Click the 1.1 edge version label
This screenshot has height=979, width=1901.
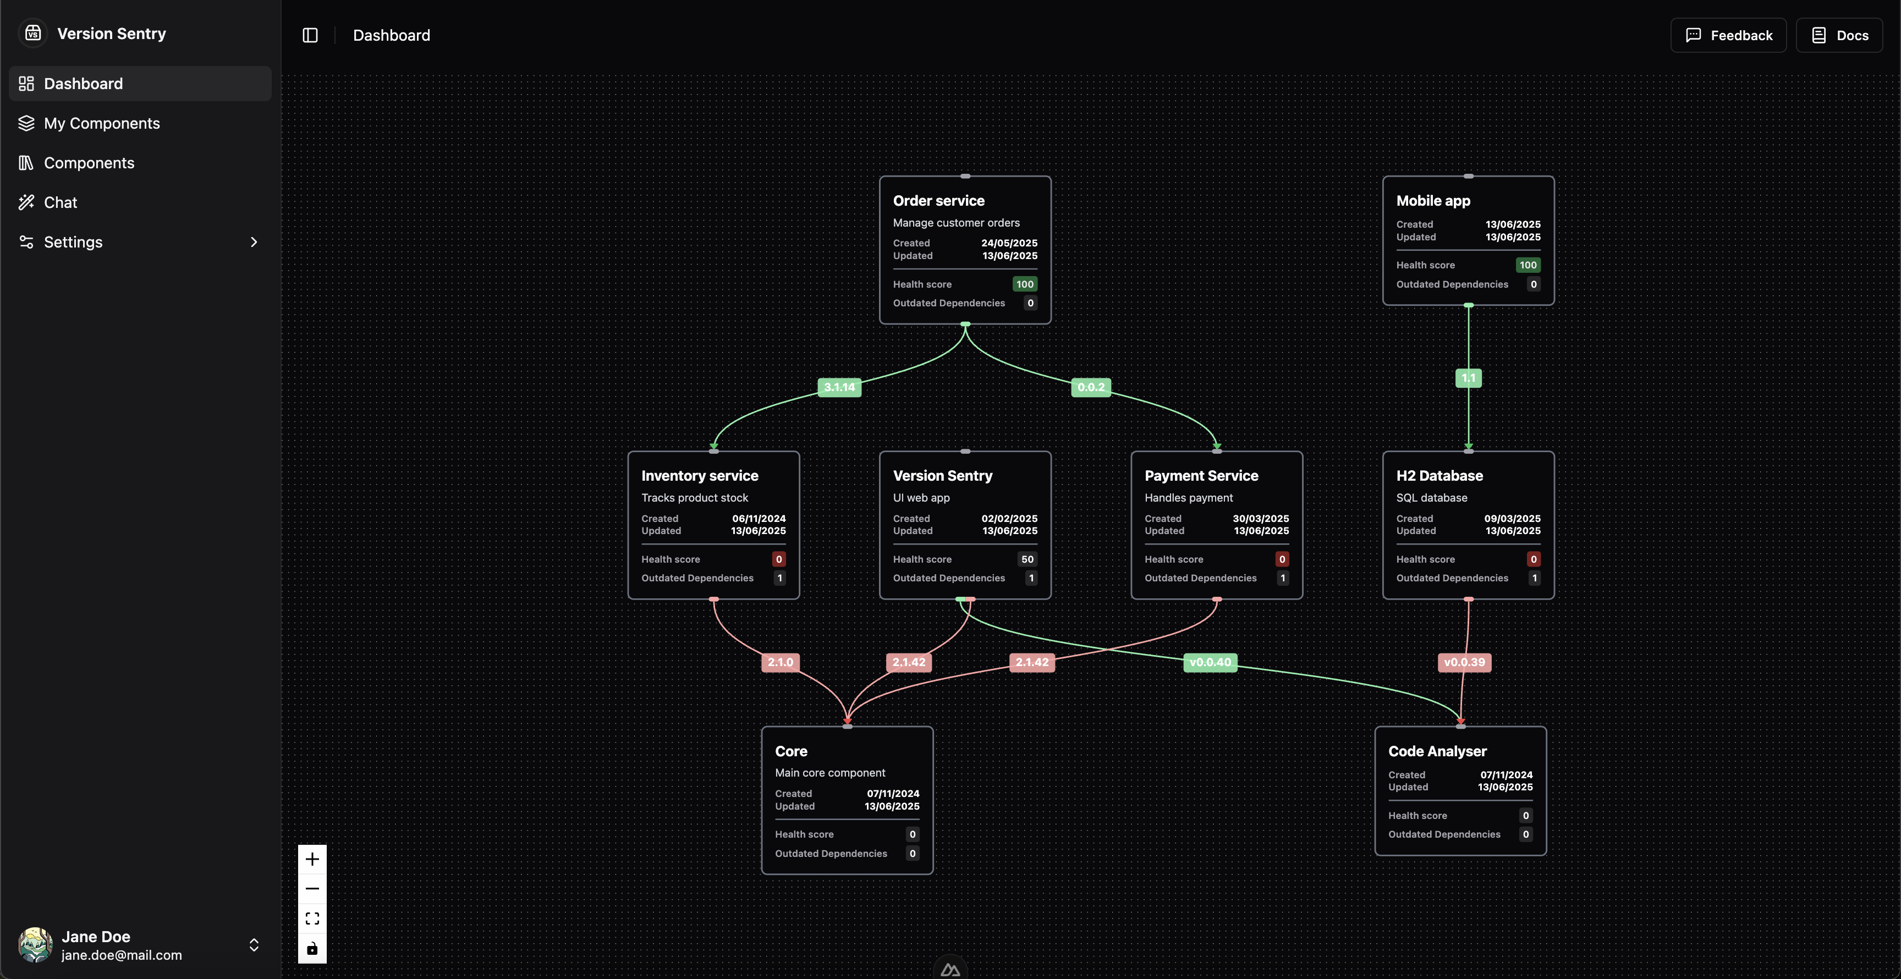click(1469, 378)
